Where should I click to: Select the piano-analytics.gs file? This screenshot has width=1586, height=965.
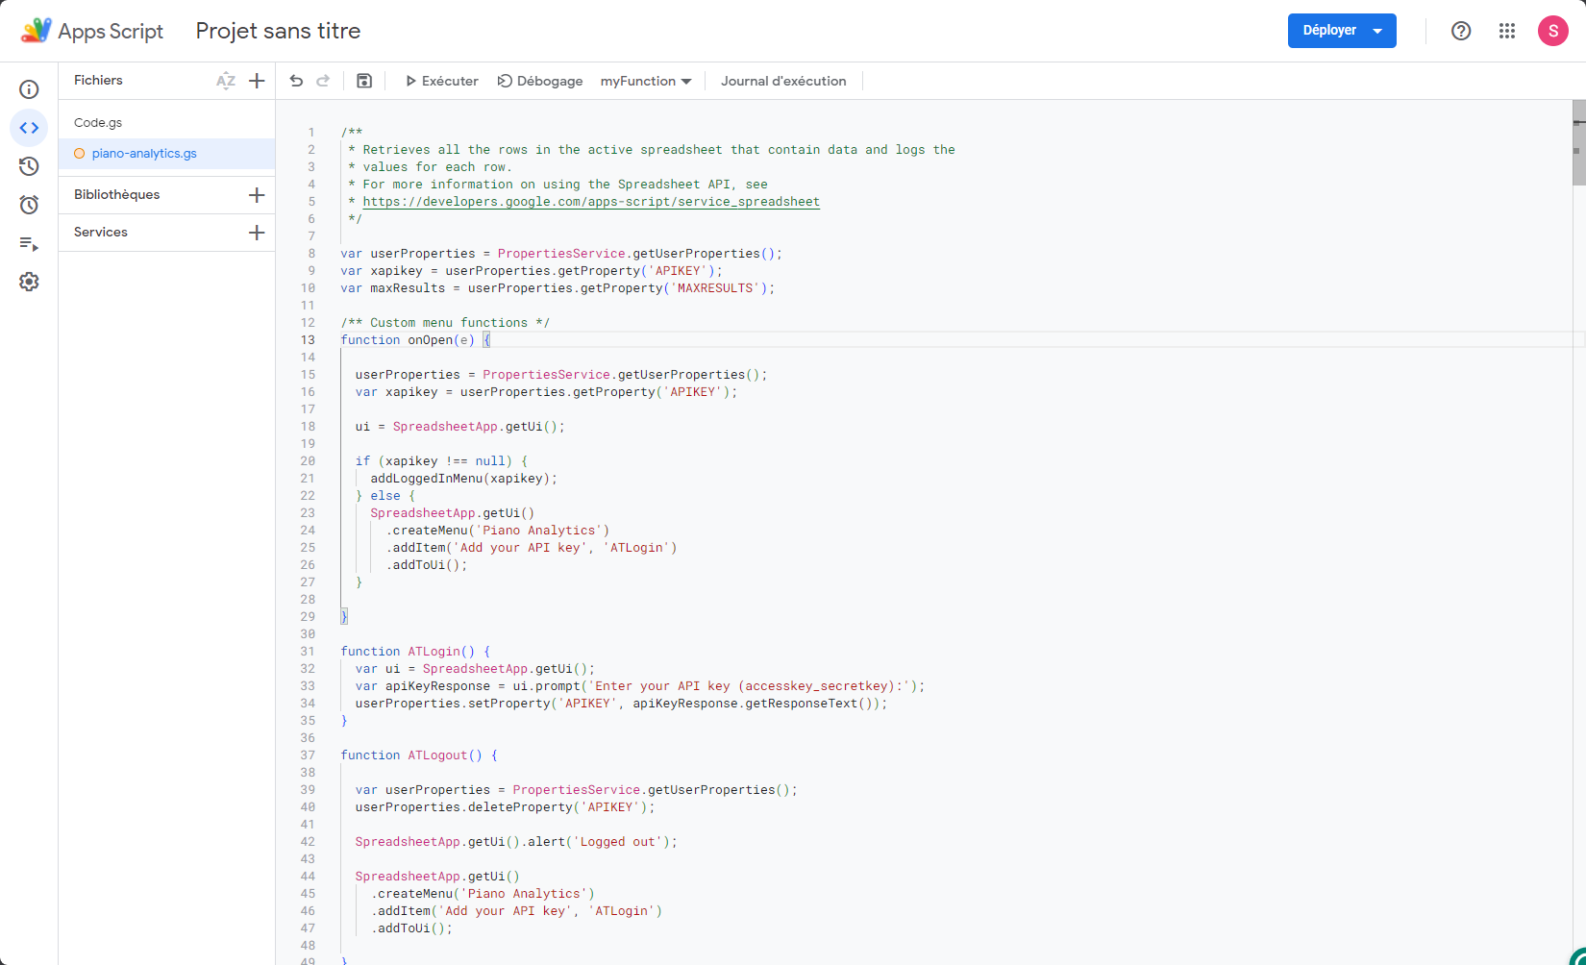(144, 154)
